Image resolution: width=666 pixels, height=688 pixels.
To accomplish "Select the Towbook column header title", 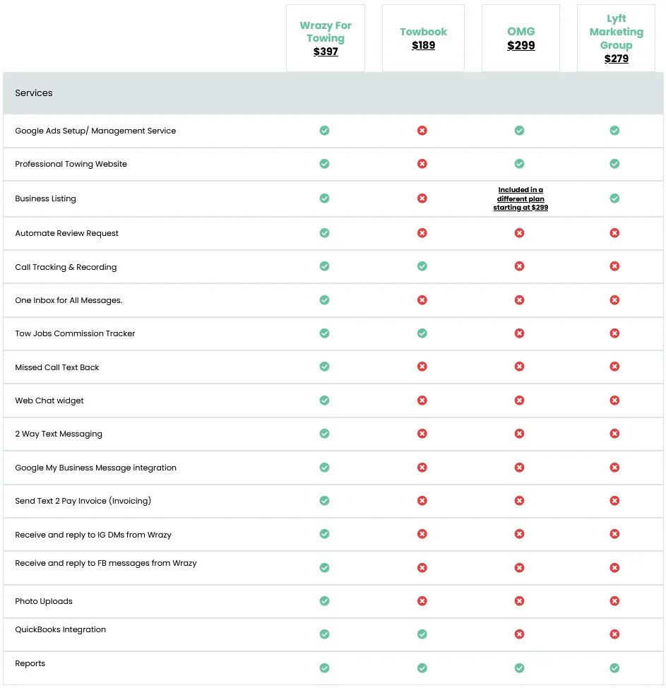I will tap(423, 32).
